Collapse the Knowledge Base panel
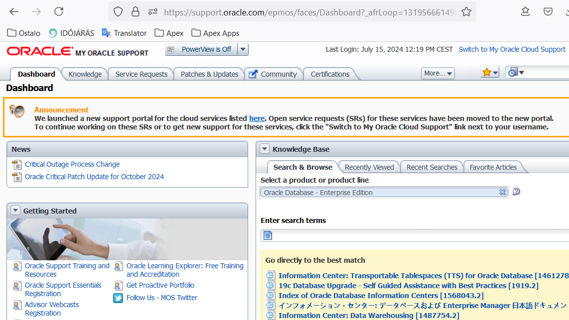The image size is (569, 320). point(265,149)
